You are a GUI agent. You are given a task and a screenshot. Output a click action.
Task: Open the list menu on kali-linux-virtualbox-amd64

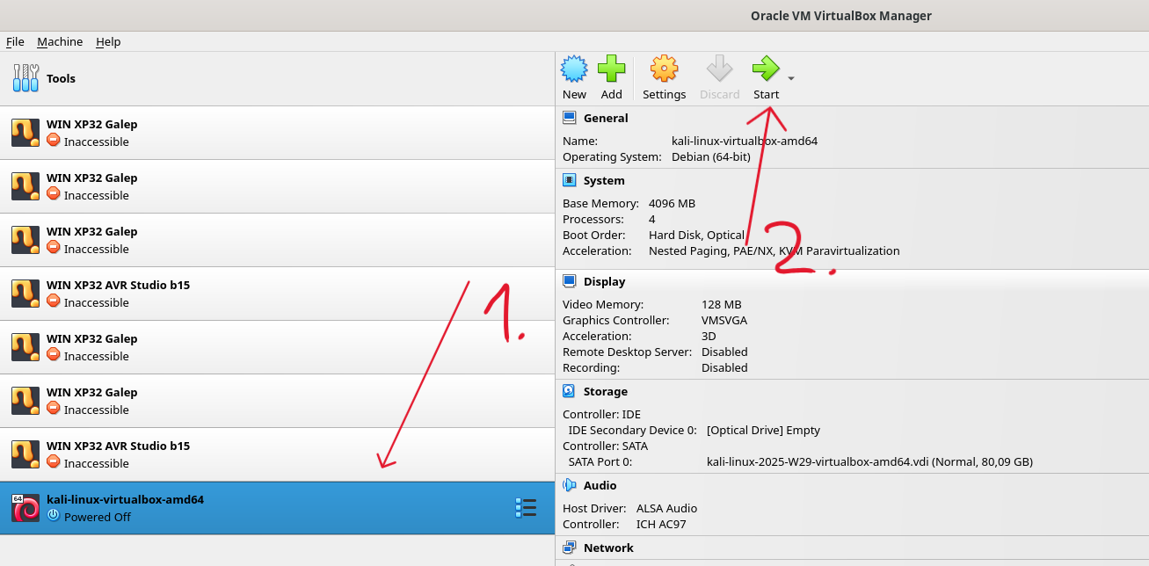[526, 507]
